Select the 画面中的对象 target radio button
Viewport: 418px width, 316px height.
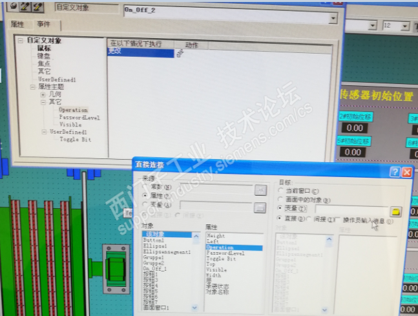[280, 199]
